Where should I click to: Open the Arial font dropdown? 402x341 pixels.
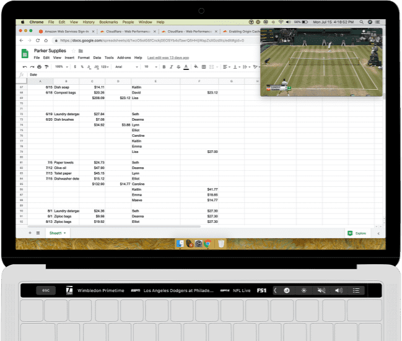(x=126, y=67)
